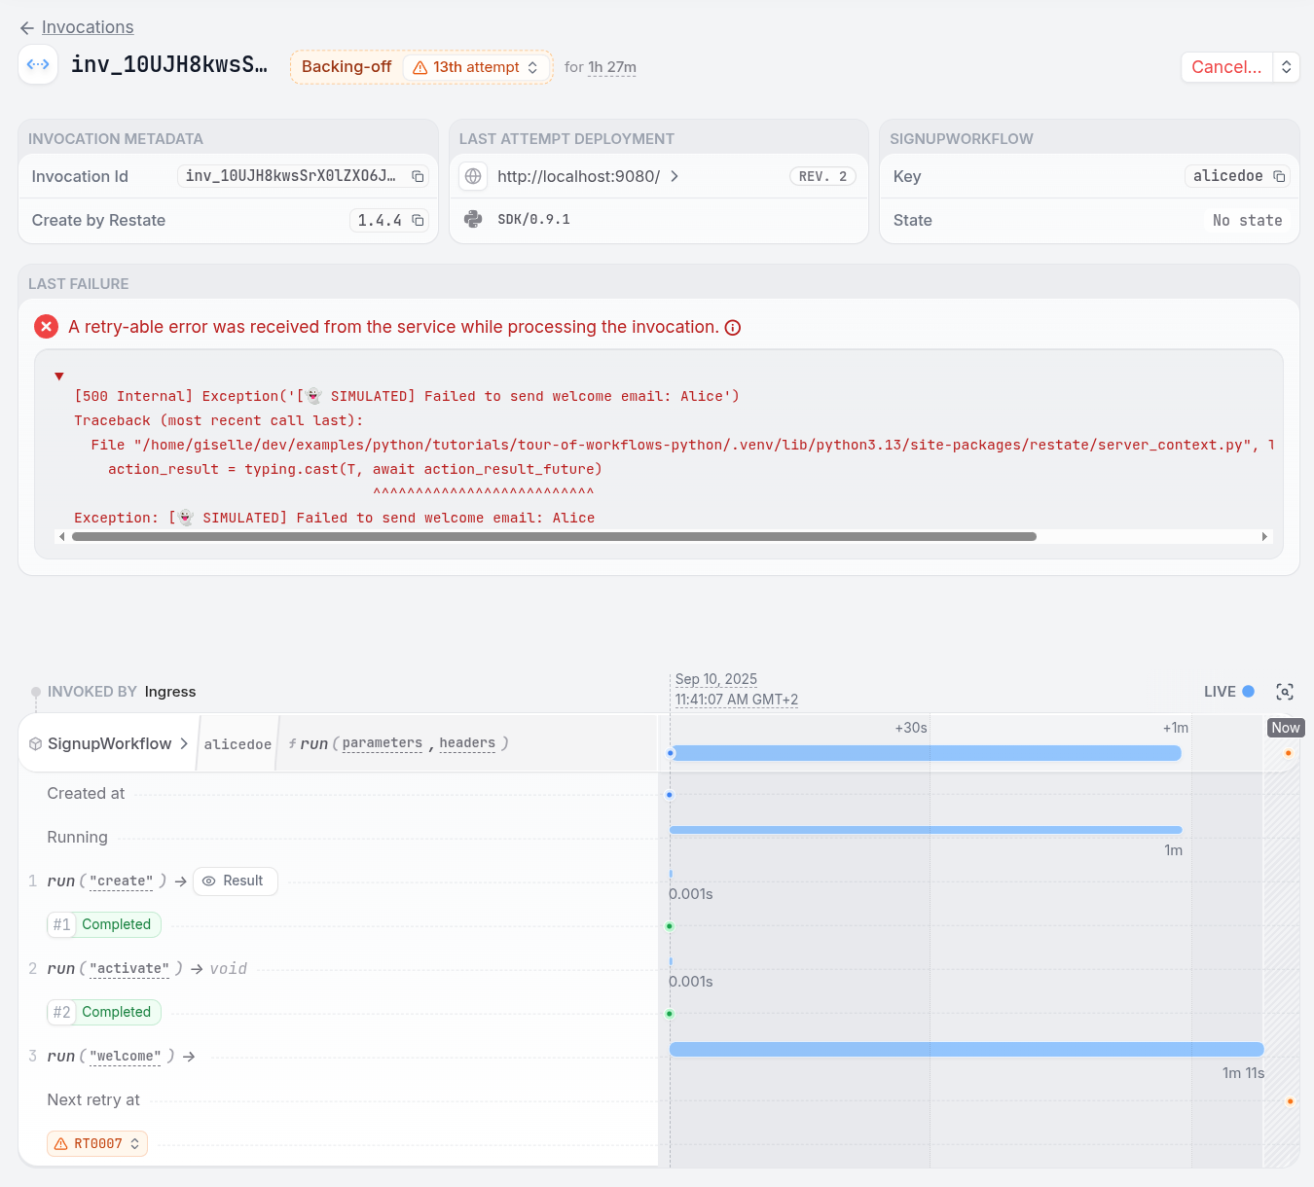View the Result of run create

(x=235, y=881)
